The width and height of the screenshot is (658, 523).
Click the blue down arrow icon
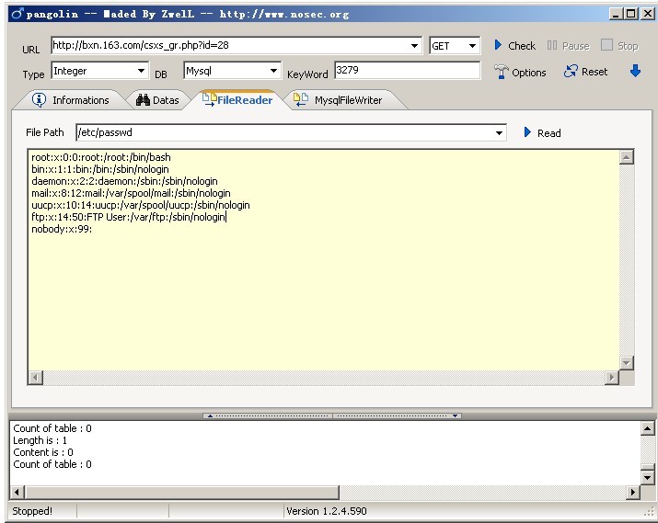(x=635, y=72)
